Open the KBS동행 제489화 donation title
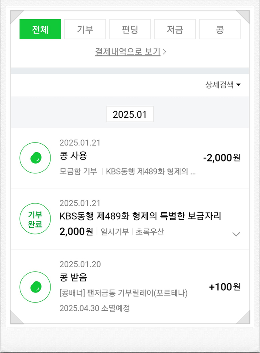260x353 pixels. point(140,216)
